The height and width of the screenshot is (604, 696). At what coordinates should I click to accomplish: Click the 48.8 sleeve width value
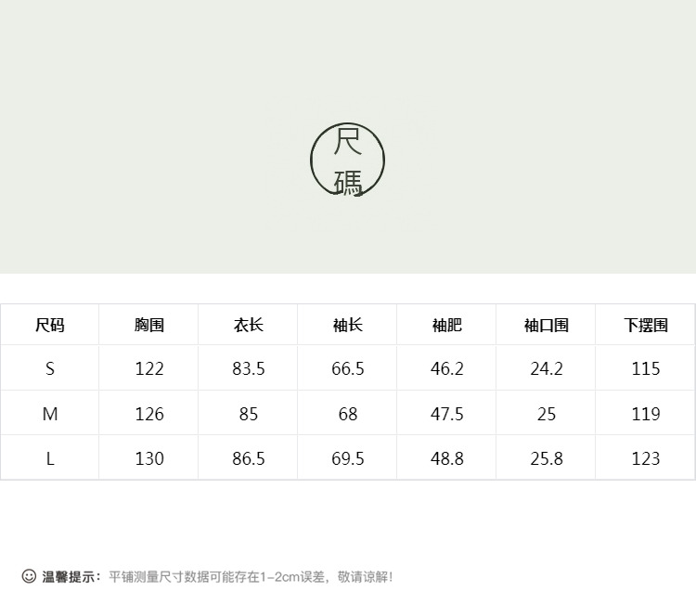coord(447,458)
